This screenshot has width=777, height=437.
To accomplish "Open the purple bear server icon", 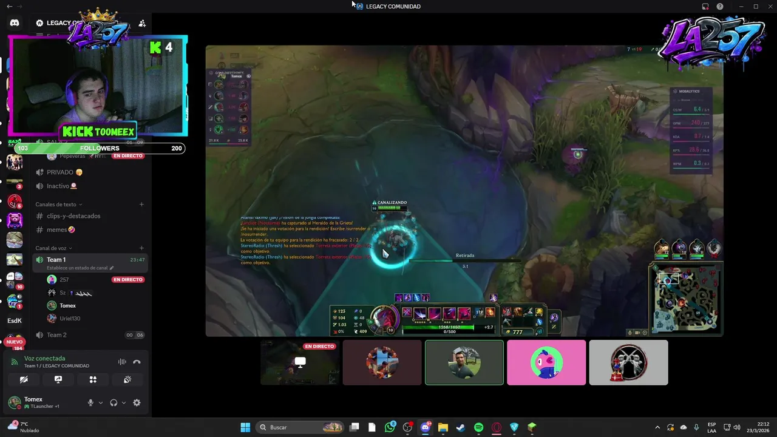I will 15,220.
